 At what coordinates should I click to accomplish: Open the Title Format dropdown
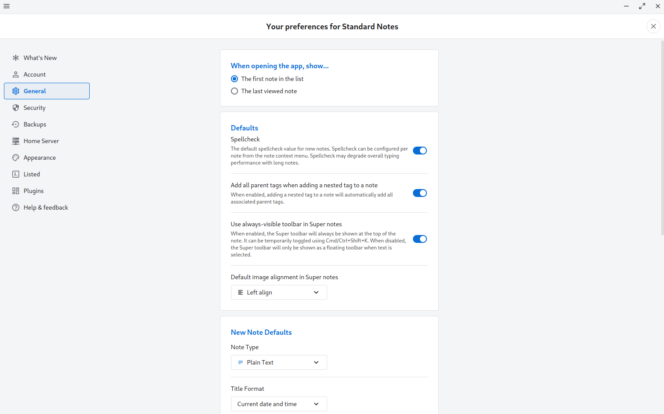[x=279, y=404]
